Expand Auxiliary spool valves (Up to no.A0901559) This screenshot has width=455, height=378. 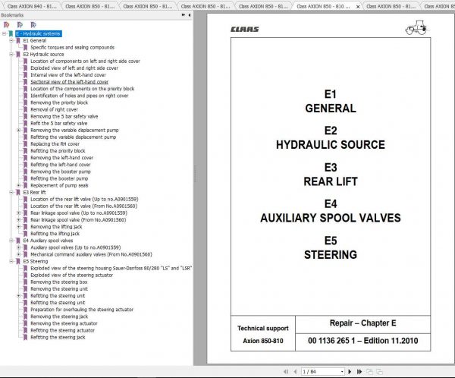[18, 247]
